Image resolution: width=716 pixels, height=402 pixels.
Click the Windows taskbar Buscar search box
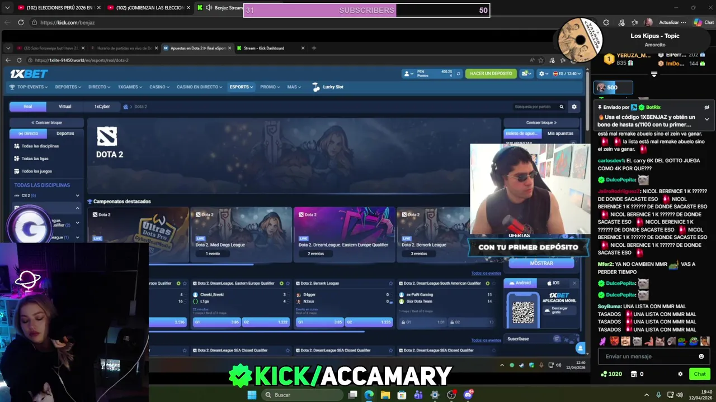tap(302, 395)
